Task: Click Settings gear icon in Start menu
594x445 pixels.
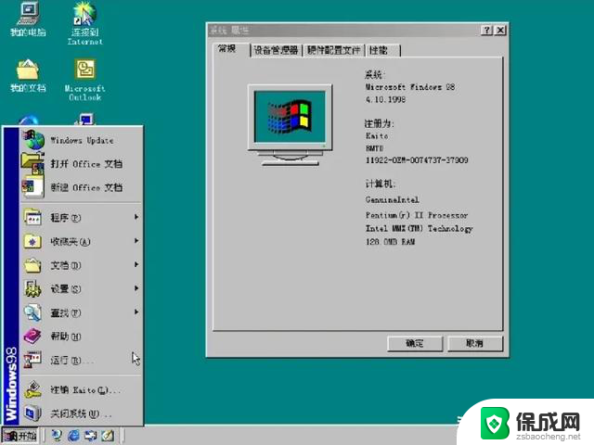Action: [33, 288]
